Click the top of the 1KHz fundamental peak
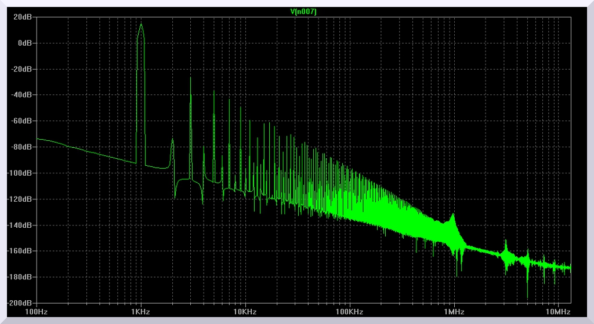 pos(140,24)
